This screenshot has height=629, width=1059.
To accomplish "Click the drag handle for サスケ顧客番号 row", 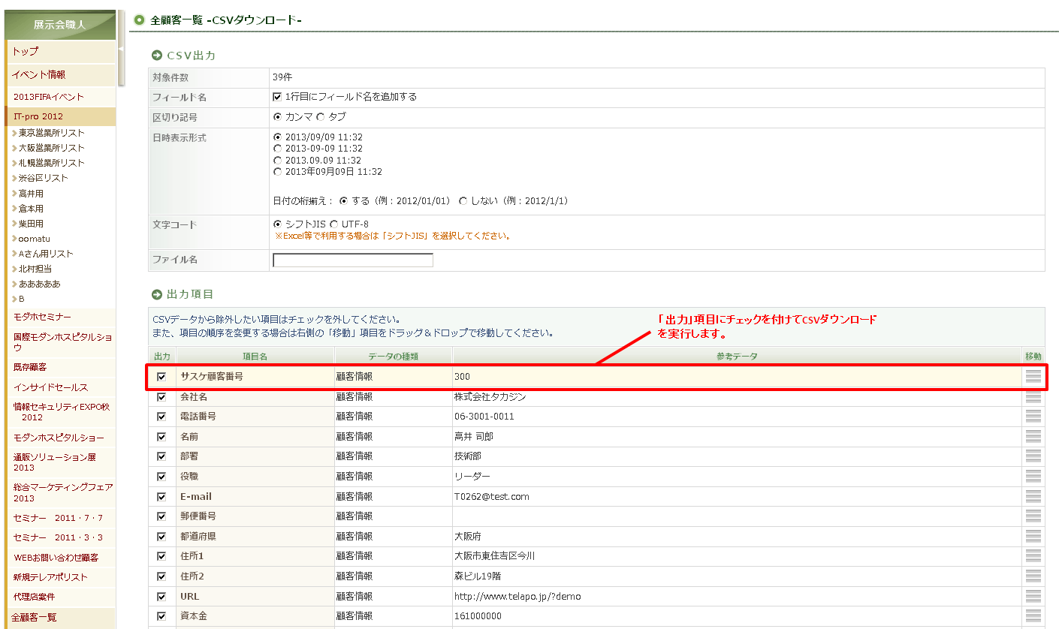I will click(x=1033, y=377).
